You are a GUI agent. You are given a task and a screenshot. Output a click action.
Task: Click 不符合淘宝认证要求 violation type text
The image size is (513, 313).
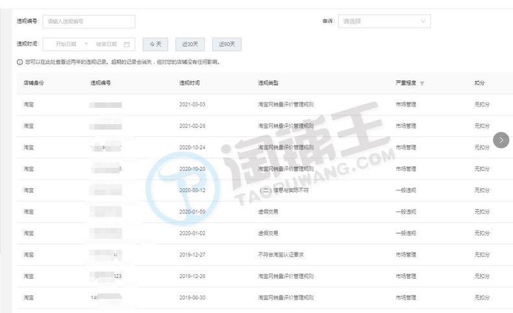point(281,255)
